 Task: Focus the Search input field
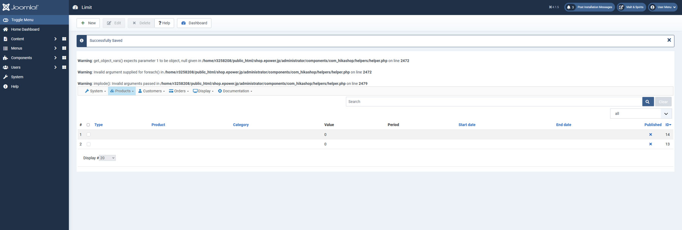(x=494, y=102)
